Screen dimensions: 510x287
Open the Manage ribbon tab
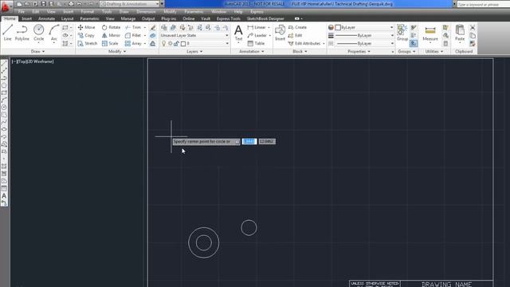coord(127,18)
